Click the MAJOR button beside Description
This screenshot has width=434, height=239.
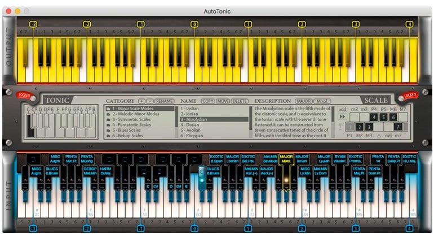pyautogui.click(x=304, y=101)
